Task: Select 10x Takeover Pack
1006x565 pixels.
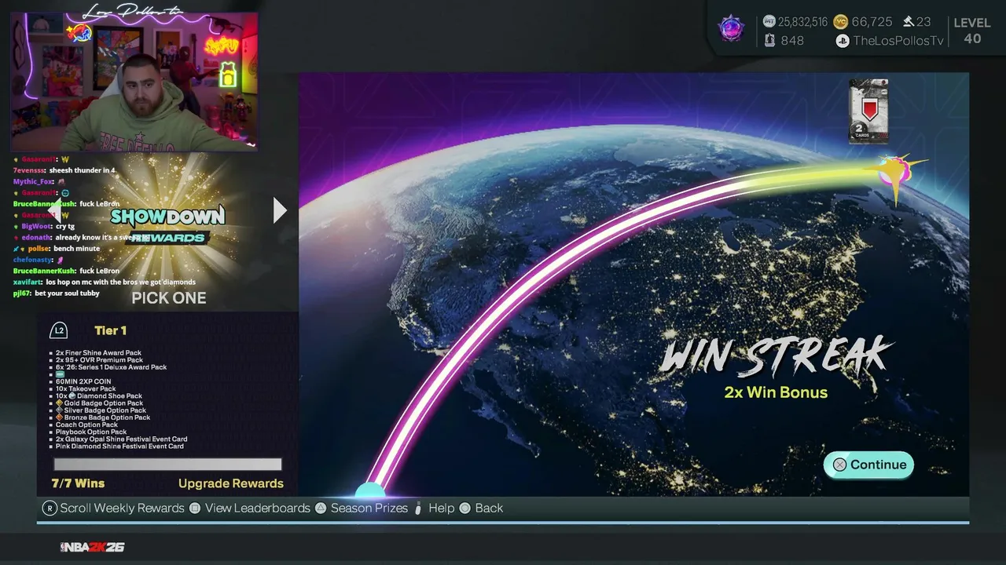Action: point(86,388)
